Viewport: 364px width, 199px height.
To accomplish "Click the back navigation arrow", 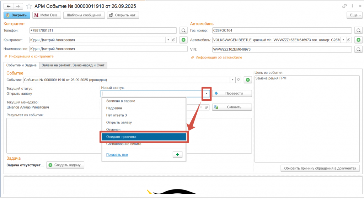I will pos(9,6).
